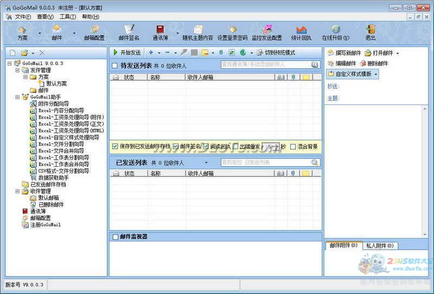Collapse the GoGoMail助手 tree node

tap(18, 97)
